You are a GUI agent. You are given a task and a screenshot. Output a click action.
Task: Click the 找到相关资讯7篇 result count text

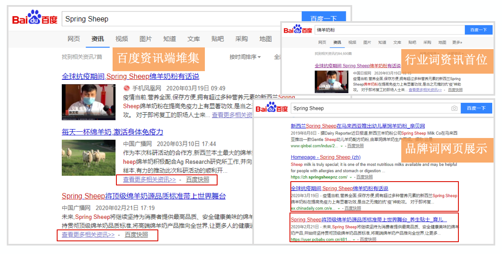pyautogui.click(x=82, y=57)
